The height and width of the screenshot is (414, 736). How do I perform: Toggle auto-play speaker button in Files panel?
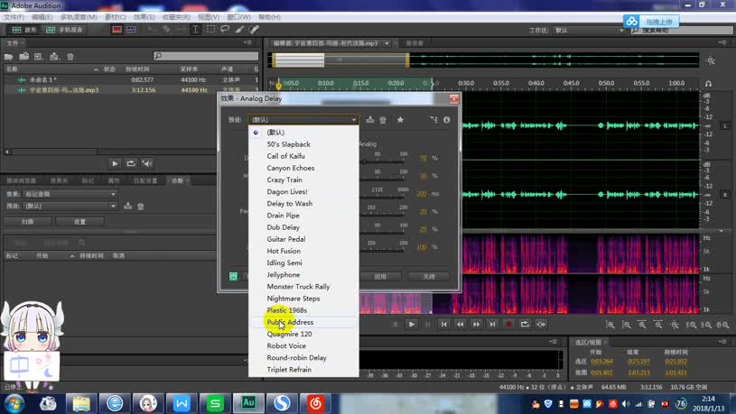click(x=147, y=163)
